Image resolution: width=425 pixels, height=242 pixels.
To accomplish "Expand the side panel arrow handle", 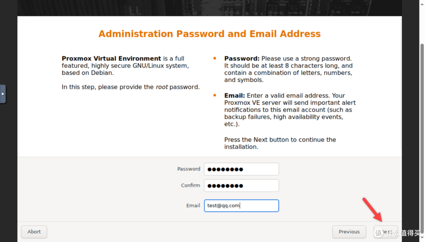I will click(3, 94).
